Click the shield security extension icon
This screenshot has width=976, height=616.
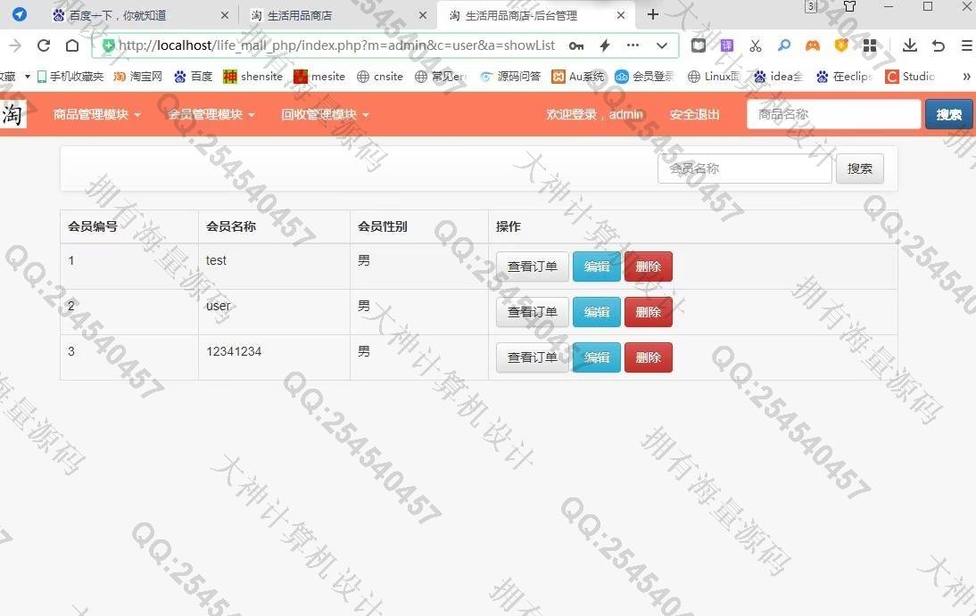(841, 45)
